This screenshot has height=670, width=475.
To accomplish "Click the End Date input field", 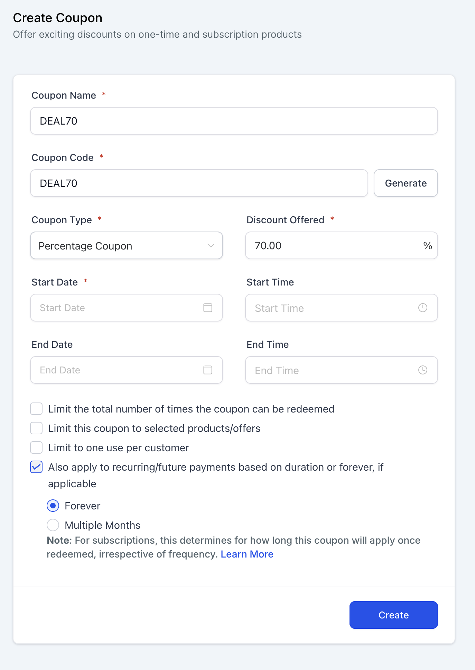I will (118, 370).
